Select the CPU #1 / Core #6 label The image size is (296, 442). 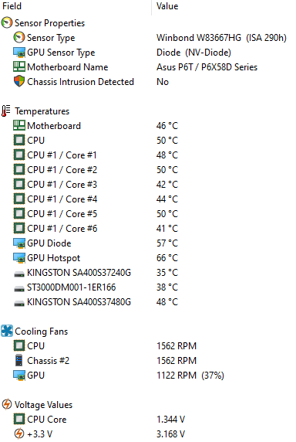click(62, 228)
